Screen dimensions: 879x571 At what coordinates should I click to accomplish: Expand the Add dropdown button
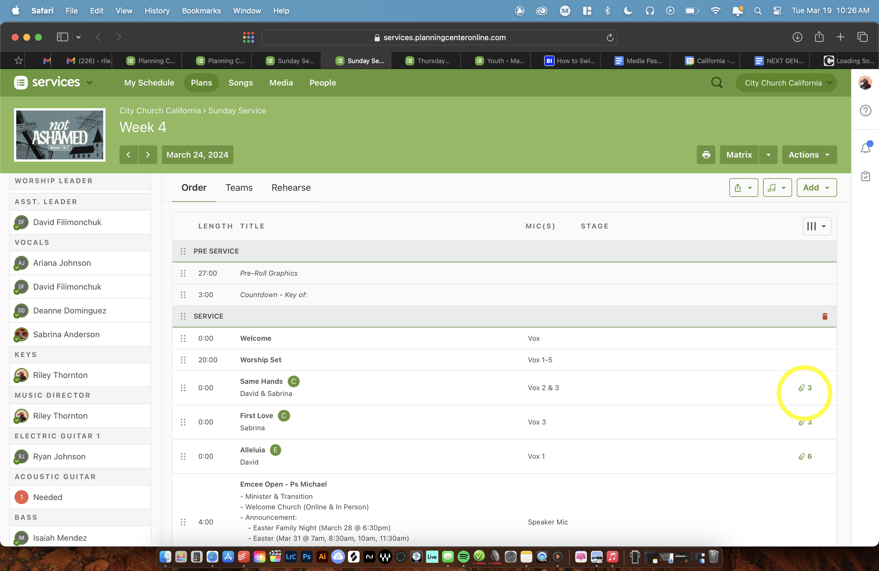tap(816, 188)
